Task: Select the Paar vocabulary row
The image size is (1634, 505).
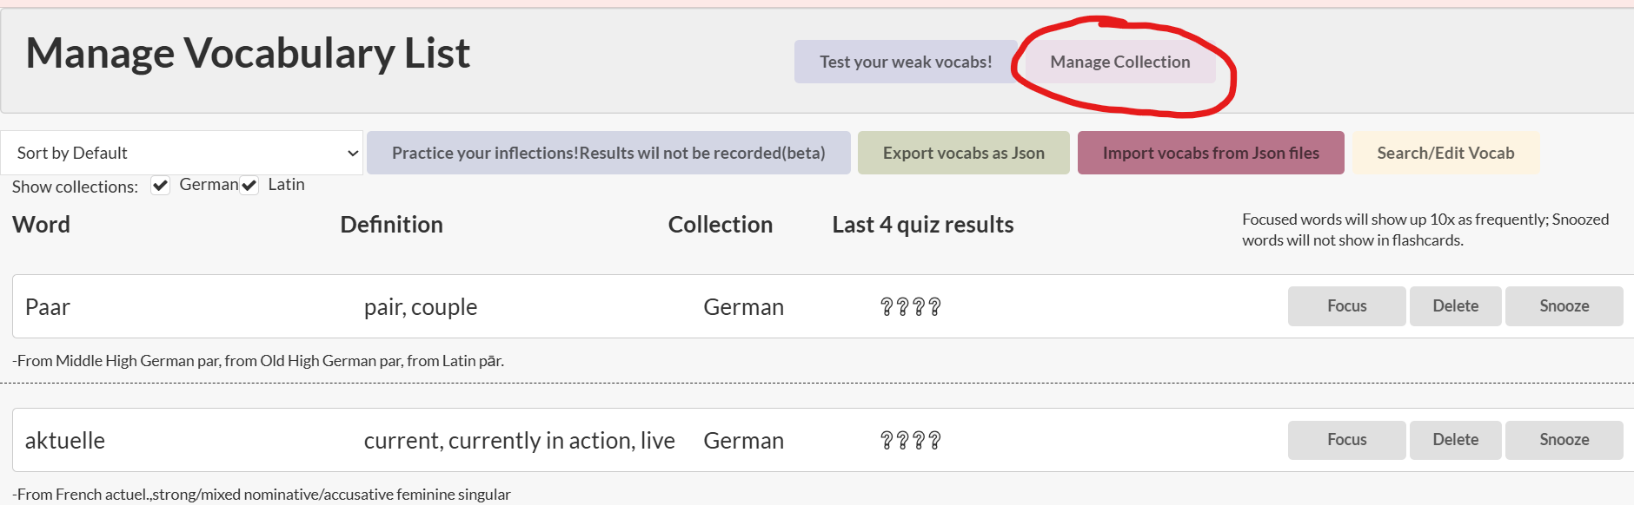Action: click(x=823, y=306)
